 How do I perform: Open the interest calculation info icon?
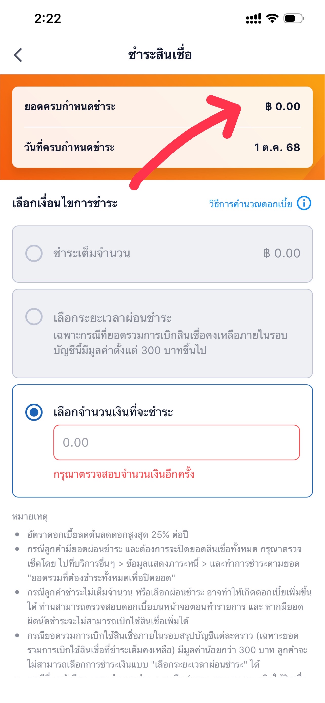pos(304,203)
